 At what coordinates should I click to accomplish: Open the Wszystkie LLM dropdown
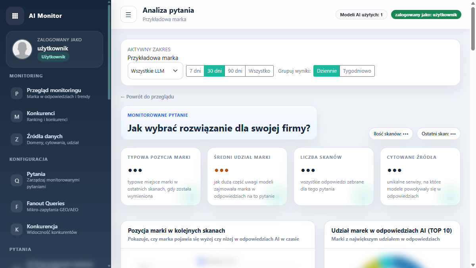pyautogui.click(x=155, y=71)
